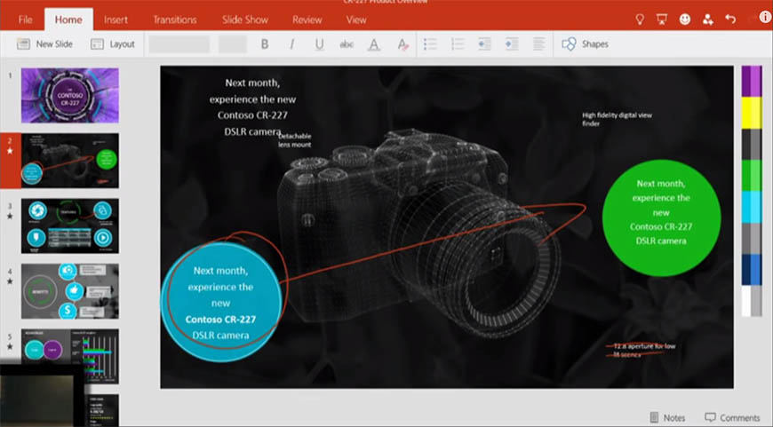Click the 'Detachable lens mount' label
The width and height of the screenshot is (773, 427).
295,140
